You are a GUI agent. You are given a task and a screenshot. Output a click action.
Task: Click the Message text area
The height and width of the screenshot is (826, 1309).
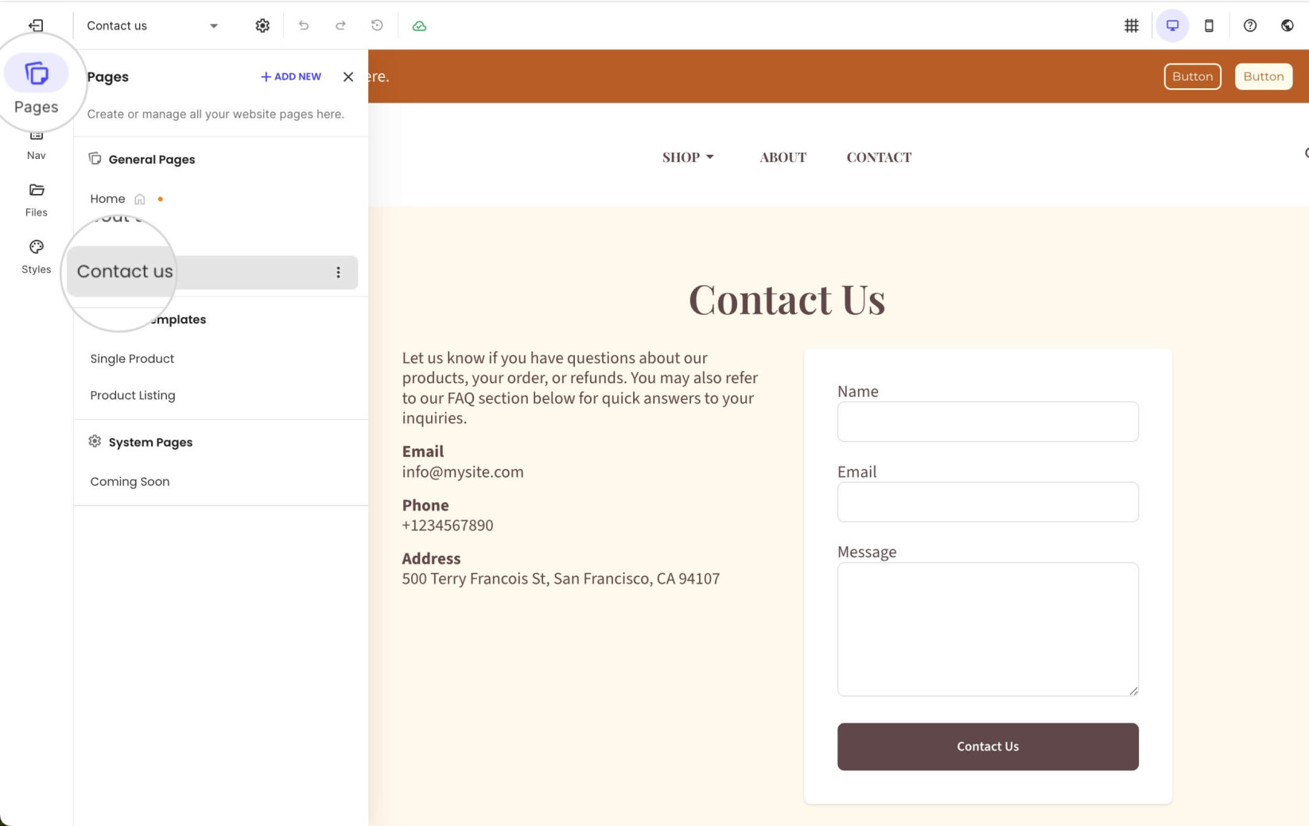coord(988,629)
